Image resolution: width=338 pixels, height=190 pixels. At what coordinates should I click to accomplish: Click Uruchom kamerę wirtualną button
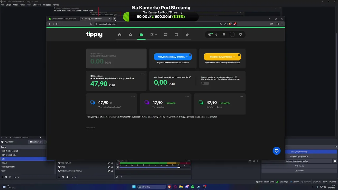pyautogui.click(x=297, y=161)
